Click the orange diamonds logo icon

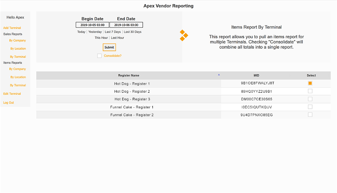184,35
